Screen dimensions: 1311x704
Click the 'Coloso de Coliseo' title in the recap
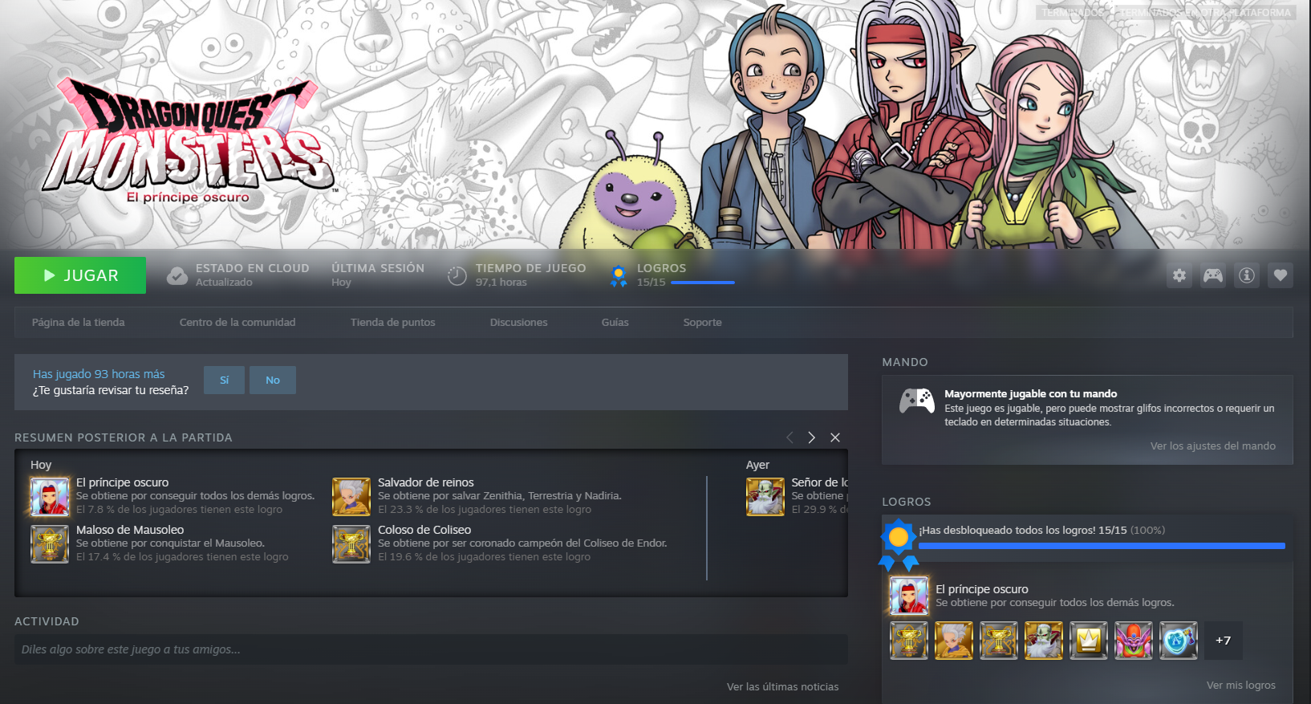point(424,530)
